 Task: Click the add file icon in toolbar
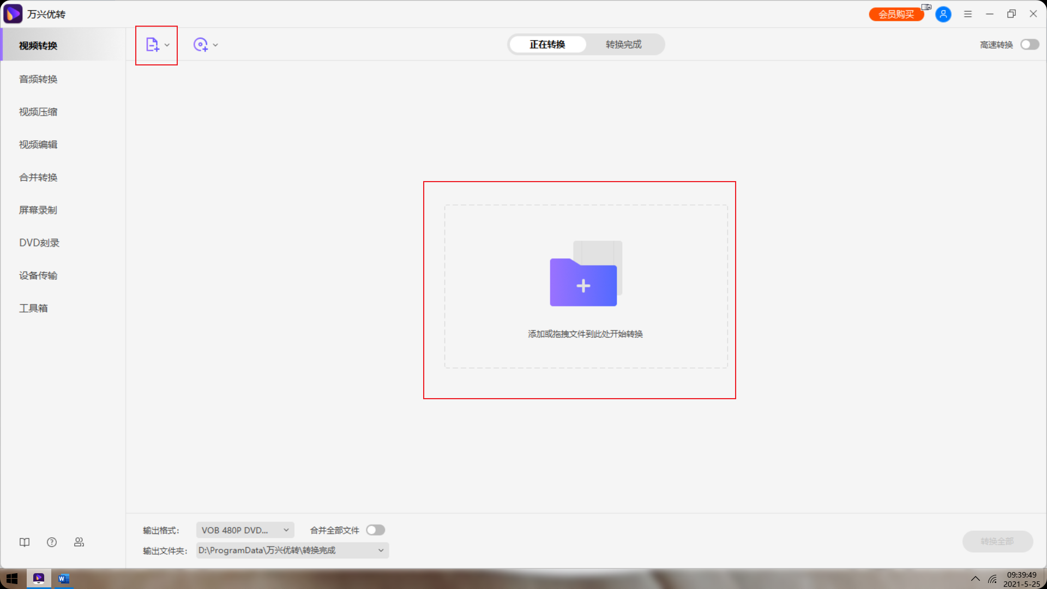point(152,45)
